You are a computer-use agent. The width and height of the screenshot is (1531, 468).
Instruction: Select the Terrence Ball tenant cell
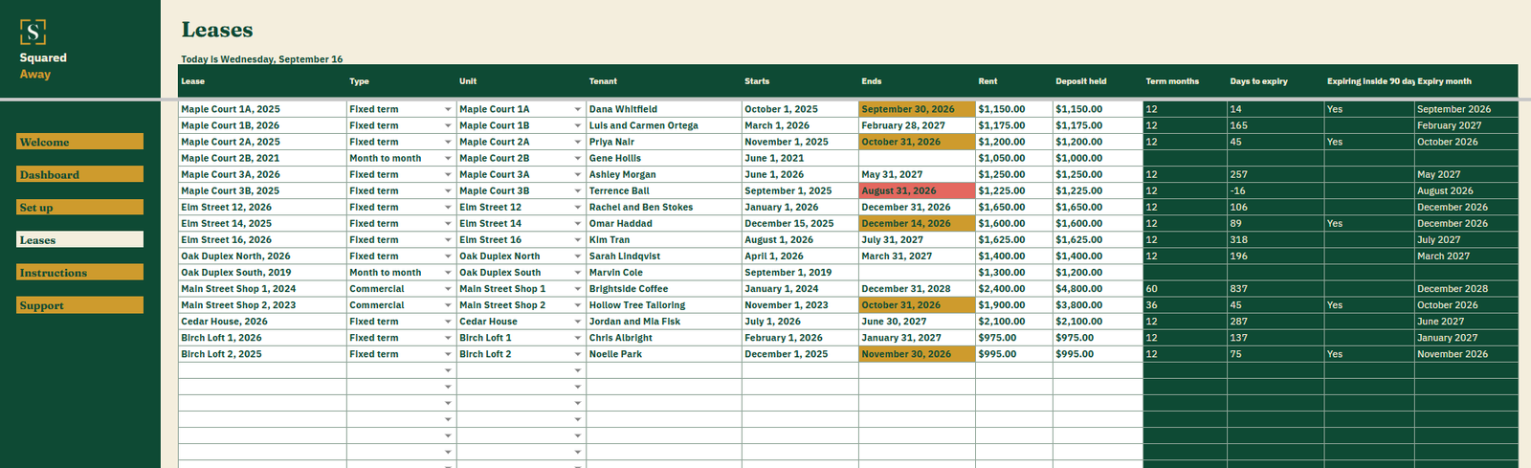tap(664, 190)
